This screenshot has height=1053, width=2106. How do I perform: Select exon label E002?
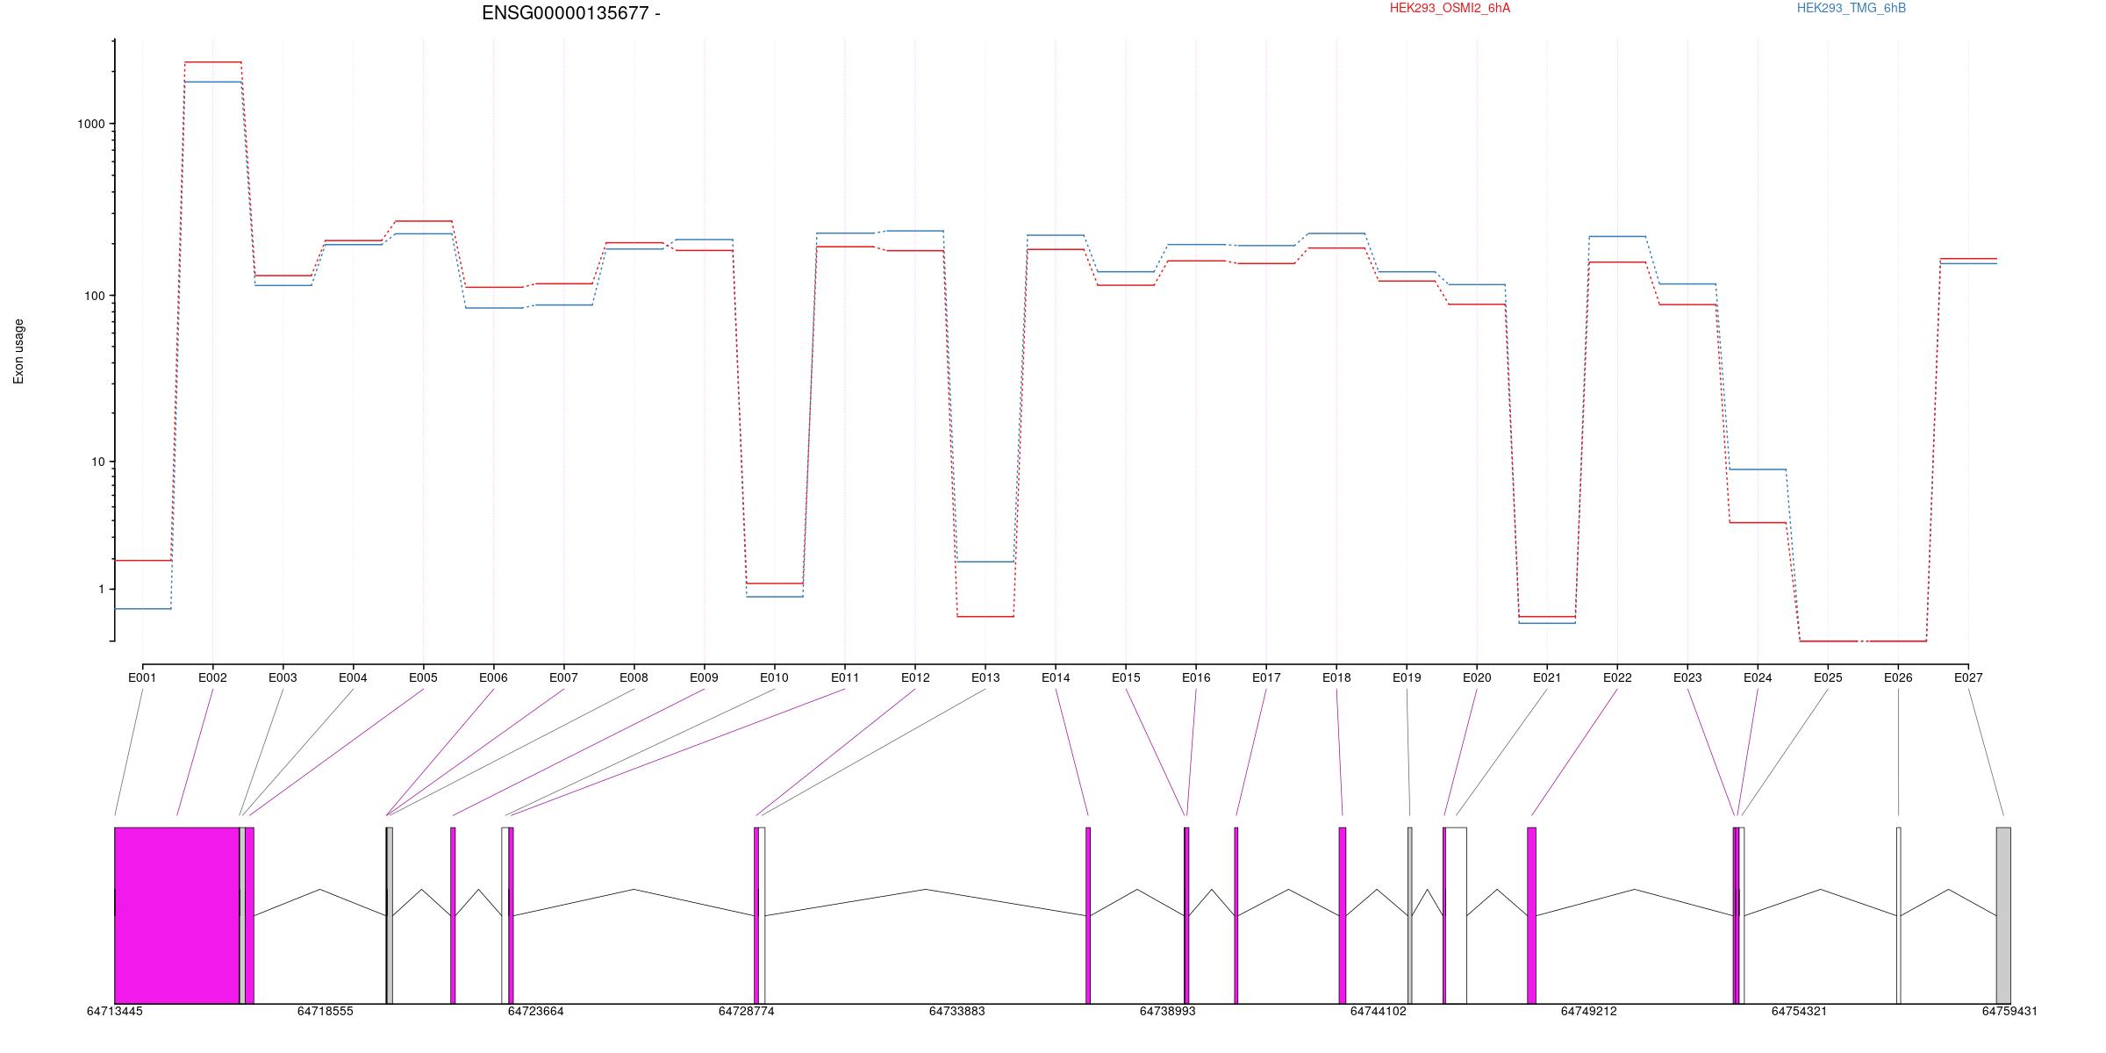[212, 677]
